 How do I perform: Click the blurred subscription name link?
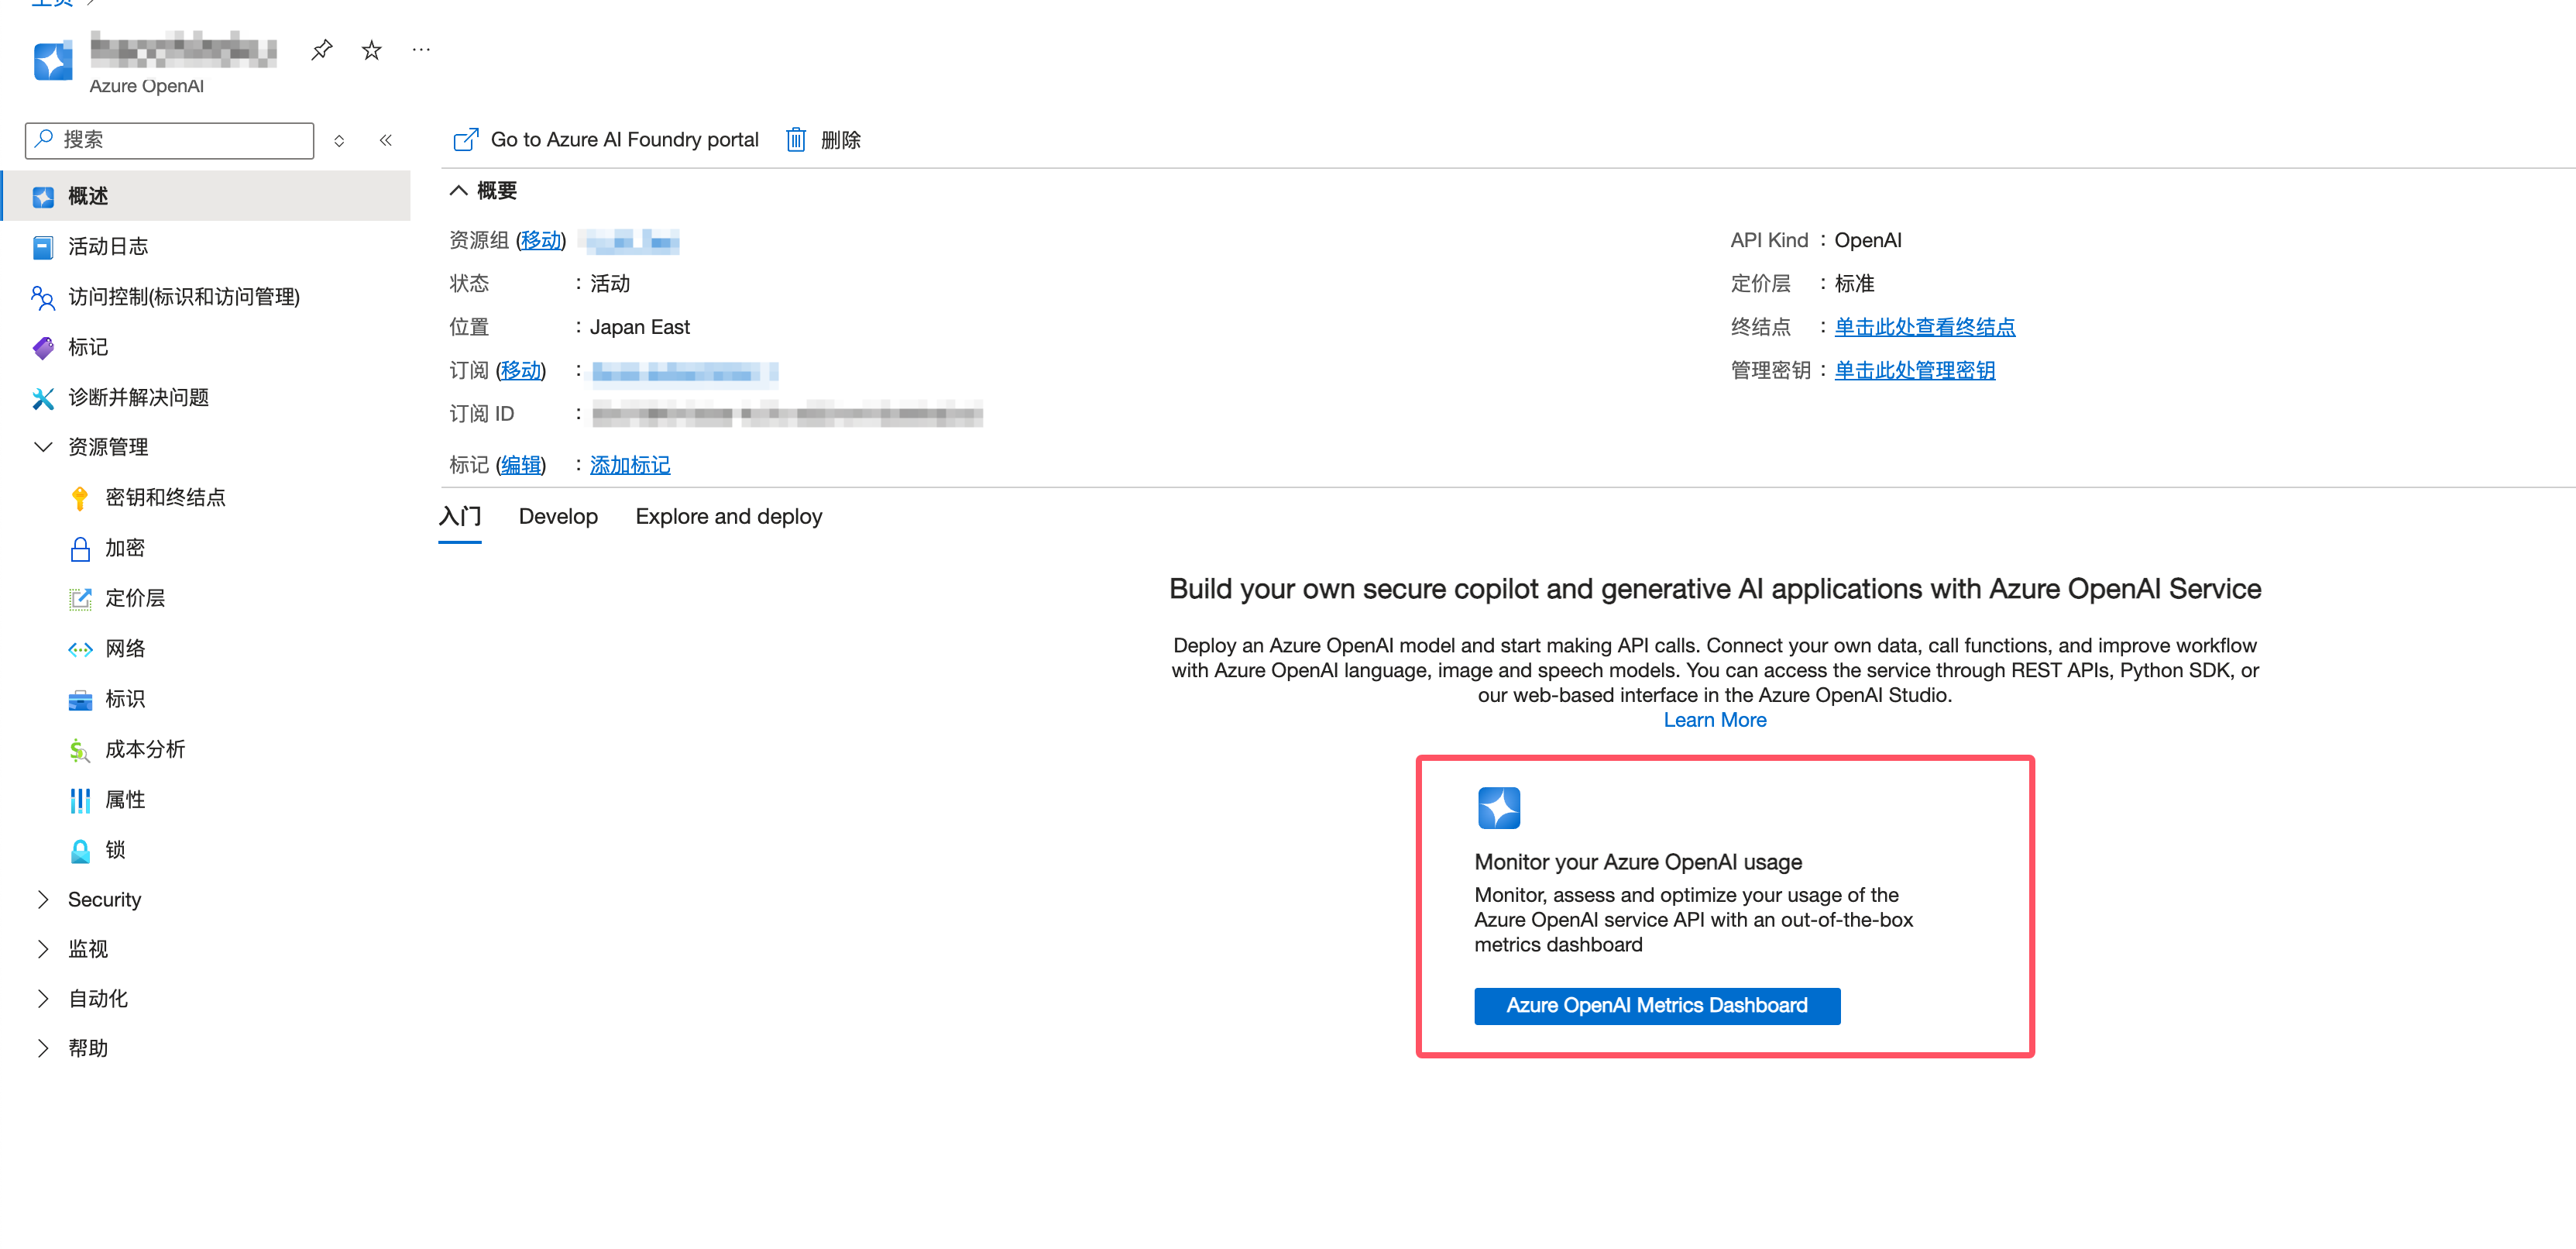(685, 373)
